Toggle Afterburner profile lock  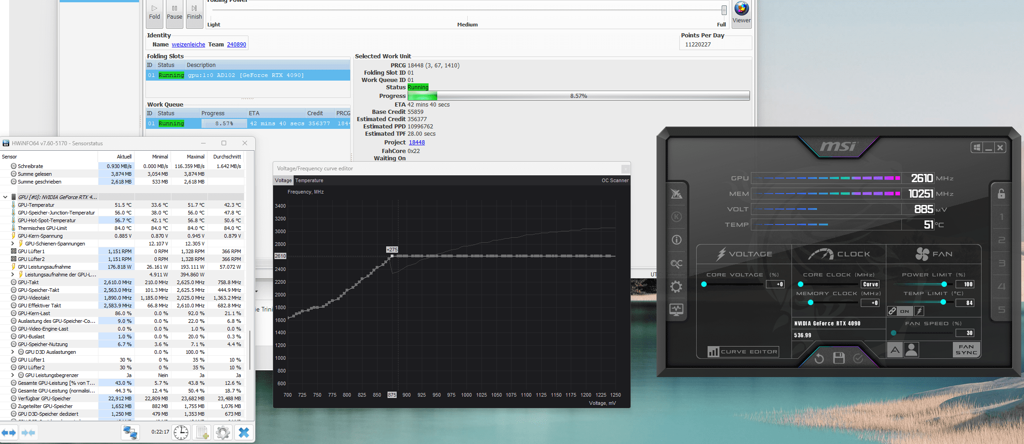coord(1002,194)
